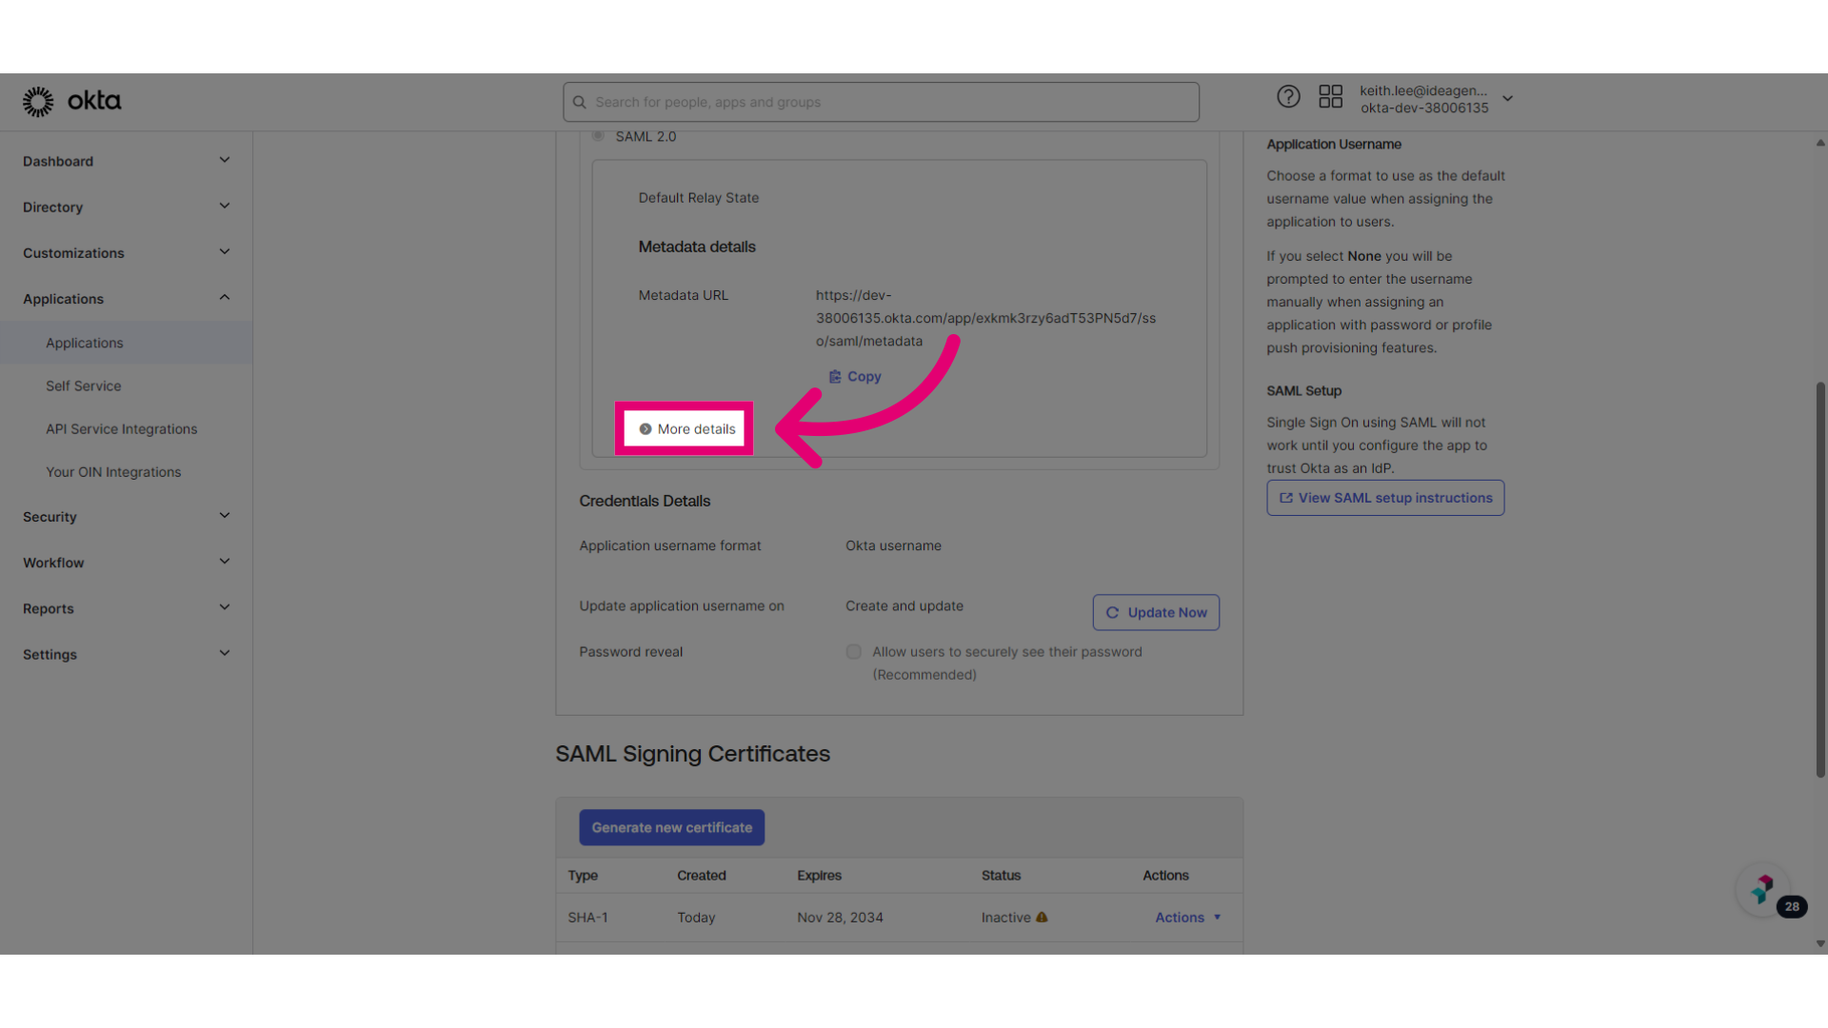Click the external link icon in SAML setup button
The width and height of the screenshot is (1828, 1028).
click(1286, 498)
